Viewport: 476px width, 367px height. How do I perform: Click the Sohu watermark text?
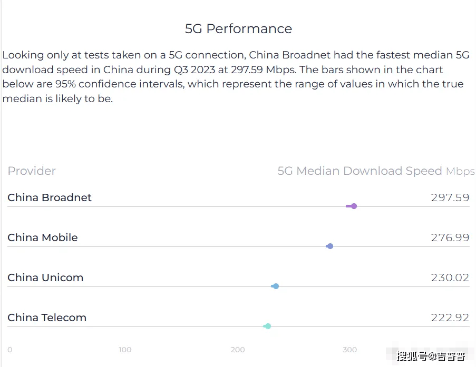tap(431, 356)
